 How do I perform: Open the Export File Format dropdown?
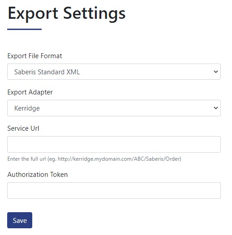[x=114, y=72]
